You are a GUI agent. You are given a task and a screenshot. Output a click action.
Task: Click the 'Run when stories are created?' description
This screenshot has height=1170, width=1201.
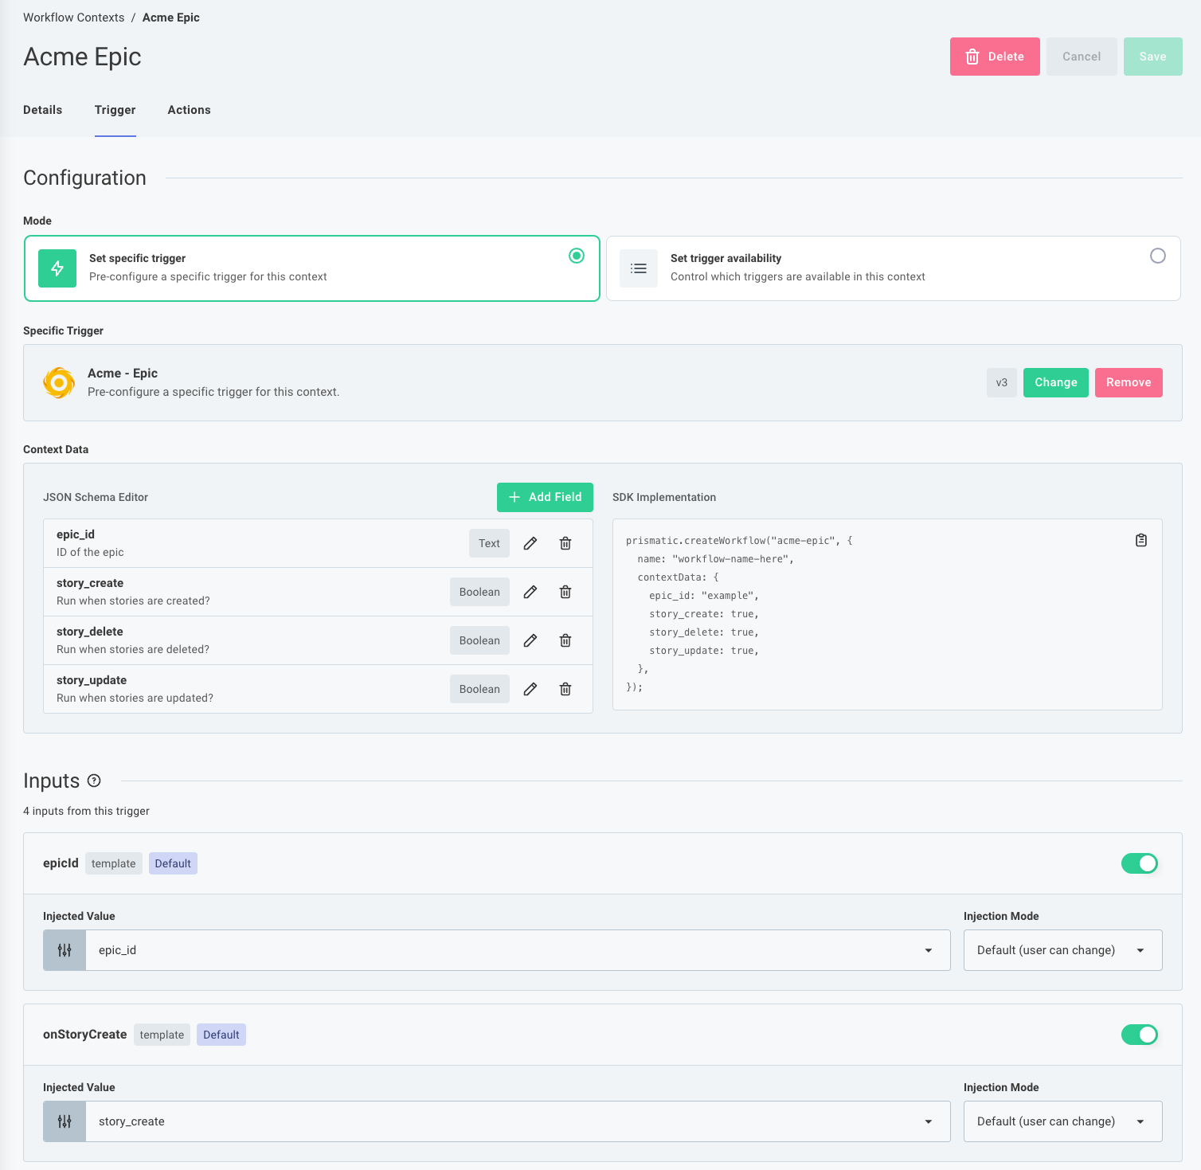[x=133, y=601]
